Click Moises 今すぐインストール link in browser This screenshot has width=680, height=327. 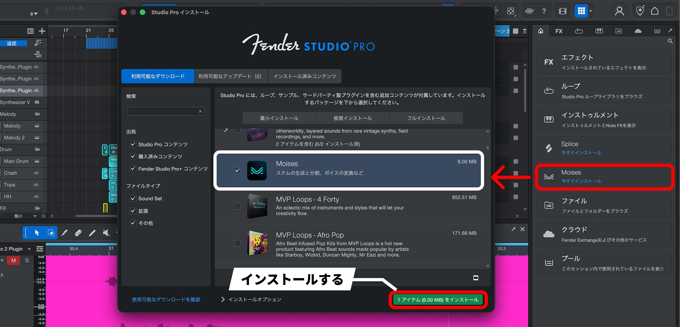(581, 181)
